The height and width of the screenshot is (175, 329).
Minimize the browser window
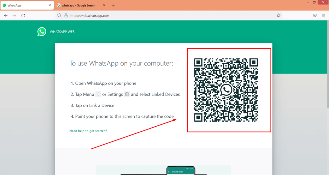click(308, 3)
